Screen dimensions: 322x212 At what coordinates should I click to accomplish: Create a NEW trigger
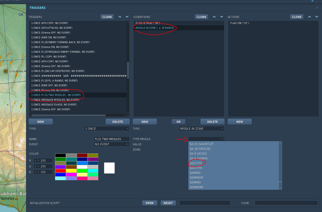tap(41, 122)
